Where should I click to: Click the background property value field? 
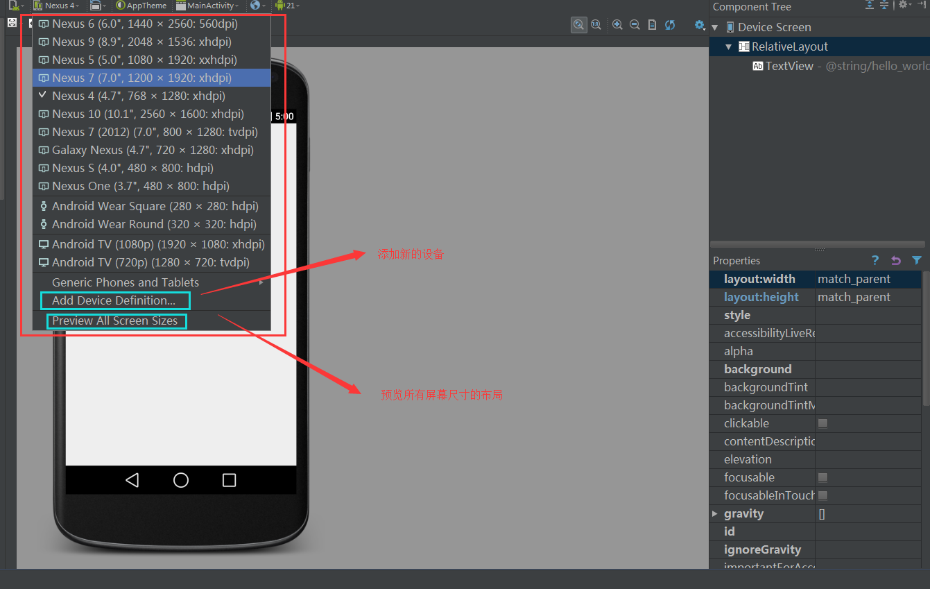click(868, 369)
